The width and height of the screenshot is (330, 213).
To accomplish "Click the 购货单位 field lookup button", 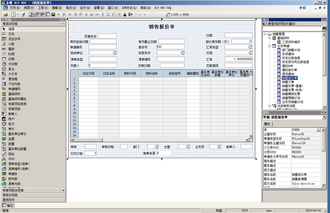I will click(115, 53).
